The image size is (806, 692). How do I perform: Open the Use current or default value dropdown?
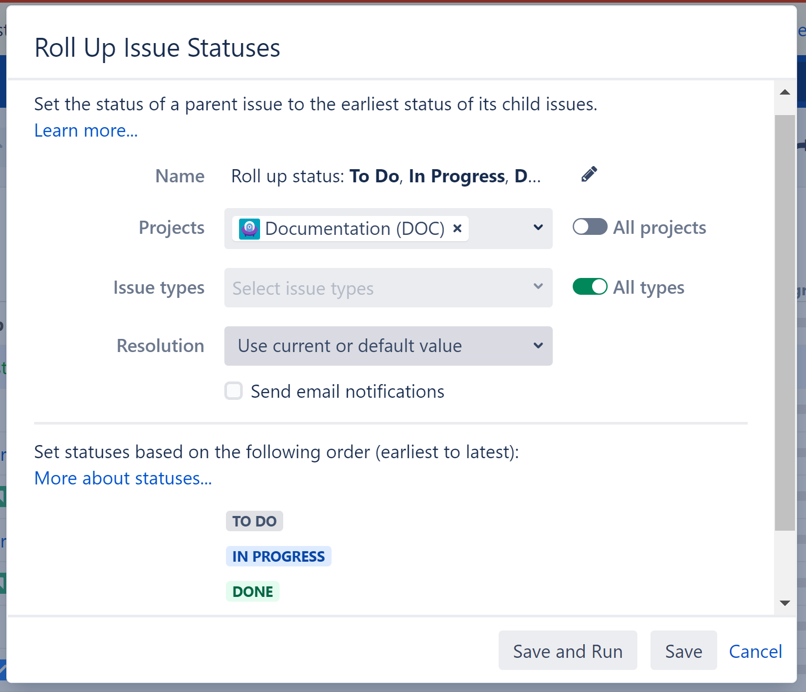click(x=388, y=346)
